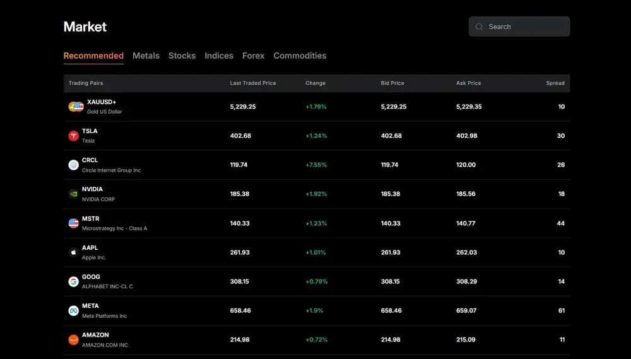This screenshot has width=631, height=359.
Task: Click the 215.09 ask price
Action: [466, 339]
